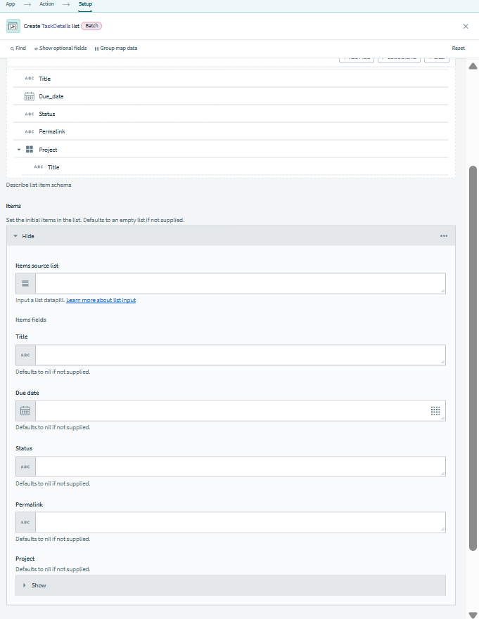
Task: Click the list icon in Items source list
Action: (25, 283)
